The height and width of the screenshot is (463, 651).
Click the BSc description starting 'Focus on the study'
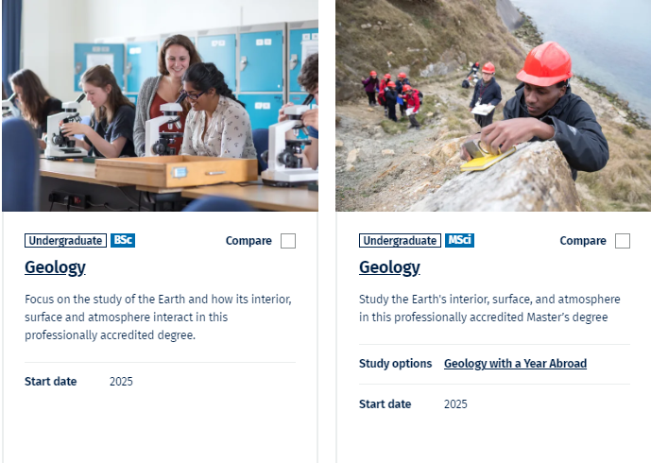[158, 317]
